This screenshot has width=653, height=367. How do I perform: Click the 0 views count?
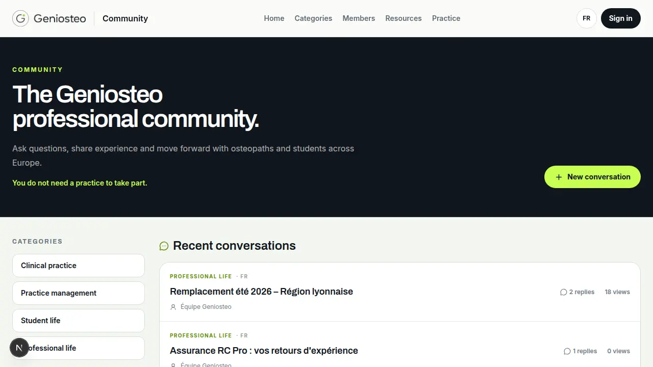click(618, 351)
